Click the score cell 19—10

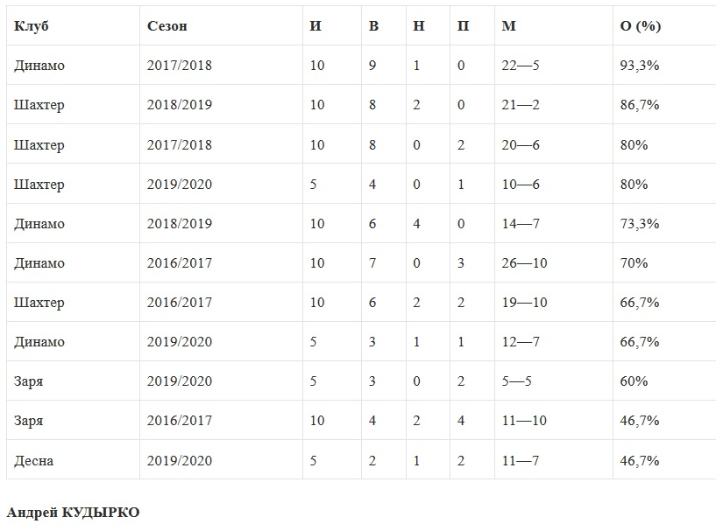click(x=524, y=303)
